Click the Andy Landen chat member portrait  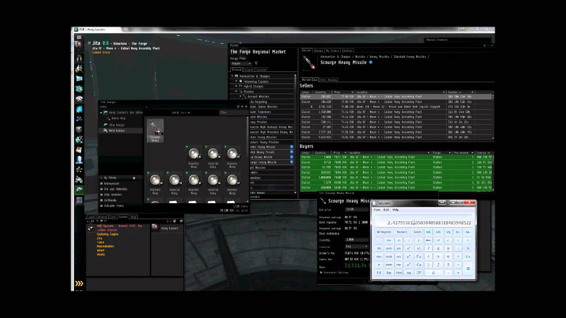click(155, 228)
